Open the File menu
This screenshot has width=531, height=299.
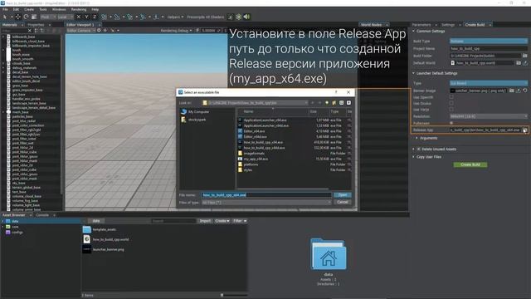point(5,9)
